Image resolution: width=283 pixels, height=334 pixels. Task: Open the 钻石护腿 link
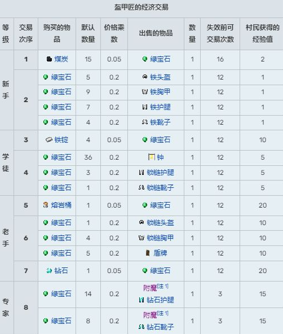[160, 300]
